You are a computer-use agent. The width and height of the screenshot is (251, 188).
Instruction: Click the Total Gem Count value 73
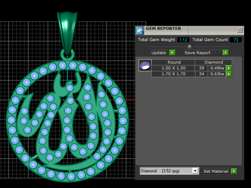[236, 40]
